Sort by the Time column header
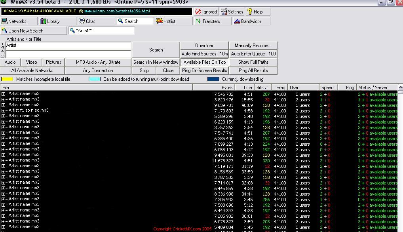 pos(245,87)
